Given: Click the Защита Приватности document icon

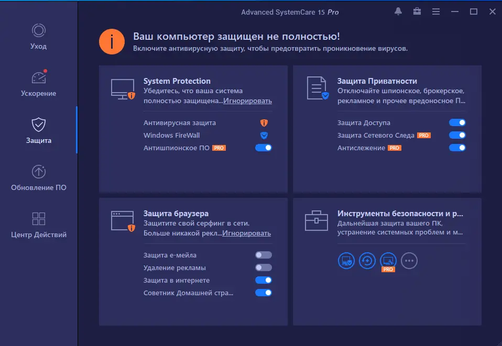Looking at the screenshot, I should pos(318,88).
